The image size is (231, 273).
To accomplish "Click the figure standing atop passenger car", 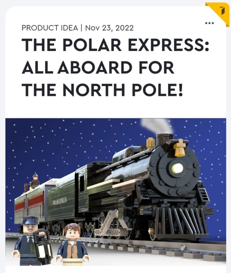I will pyautogui.click(x=35, y=181).
